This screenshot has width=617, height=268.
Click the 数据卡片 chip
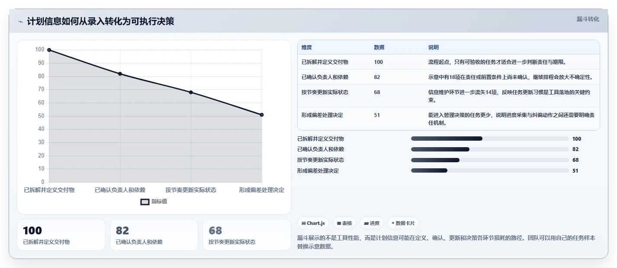pos(403,223)
